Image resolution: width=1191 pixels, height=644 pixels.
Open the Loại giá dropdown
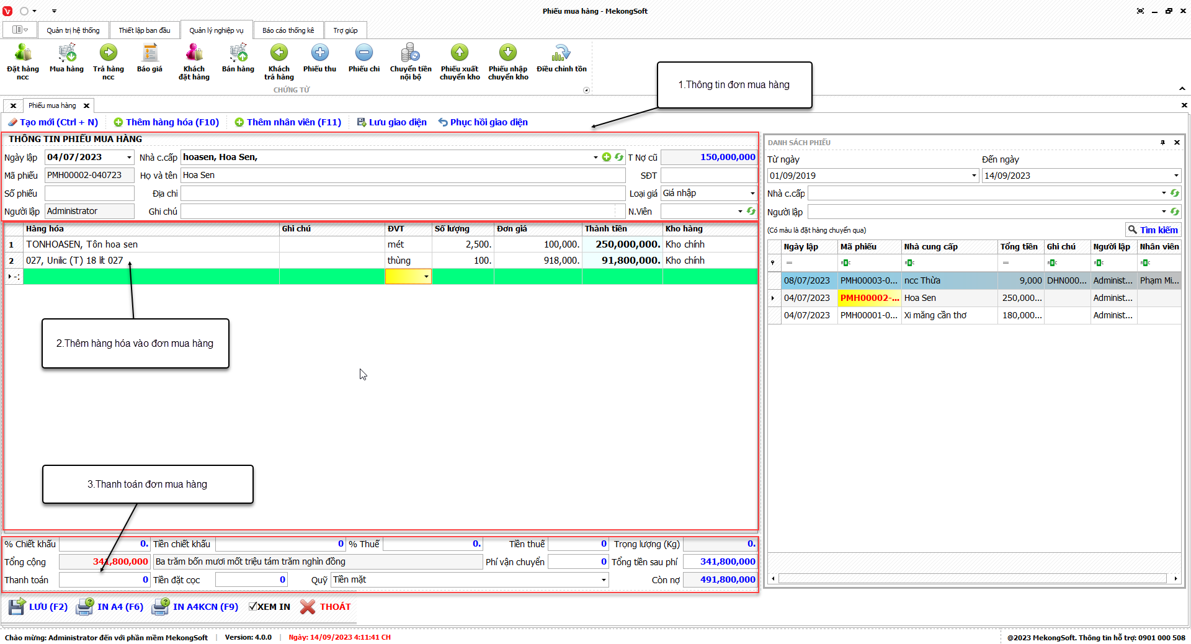tap(752, 194)
